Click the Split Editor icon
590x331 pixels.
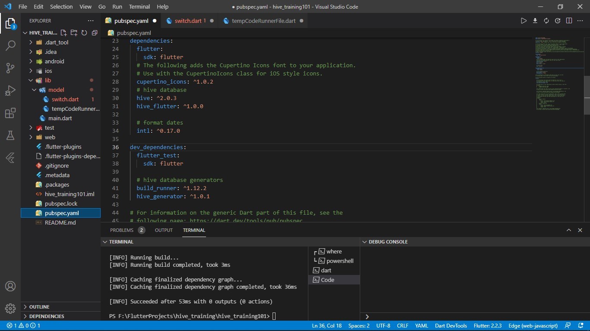pyautogui.click(x=569, y=21)
